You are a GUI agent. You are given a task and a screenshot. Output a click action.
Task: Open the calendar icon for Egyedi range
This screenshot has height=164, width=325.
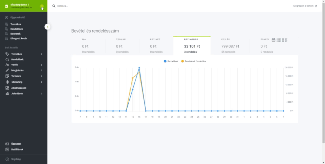273,40
